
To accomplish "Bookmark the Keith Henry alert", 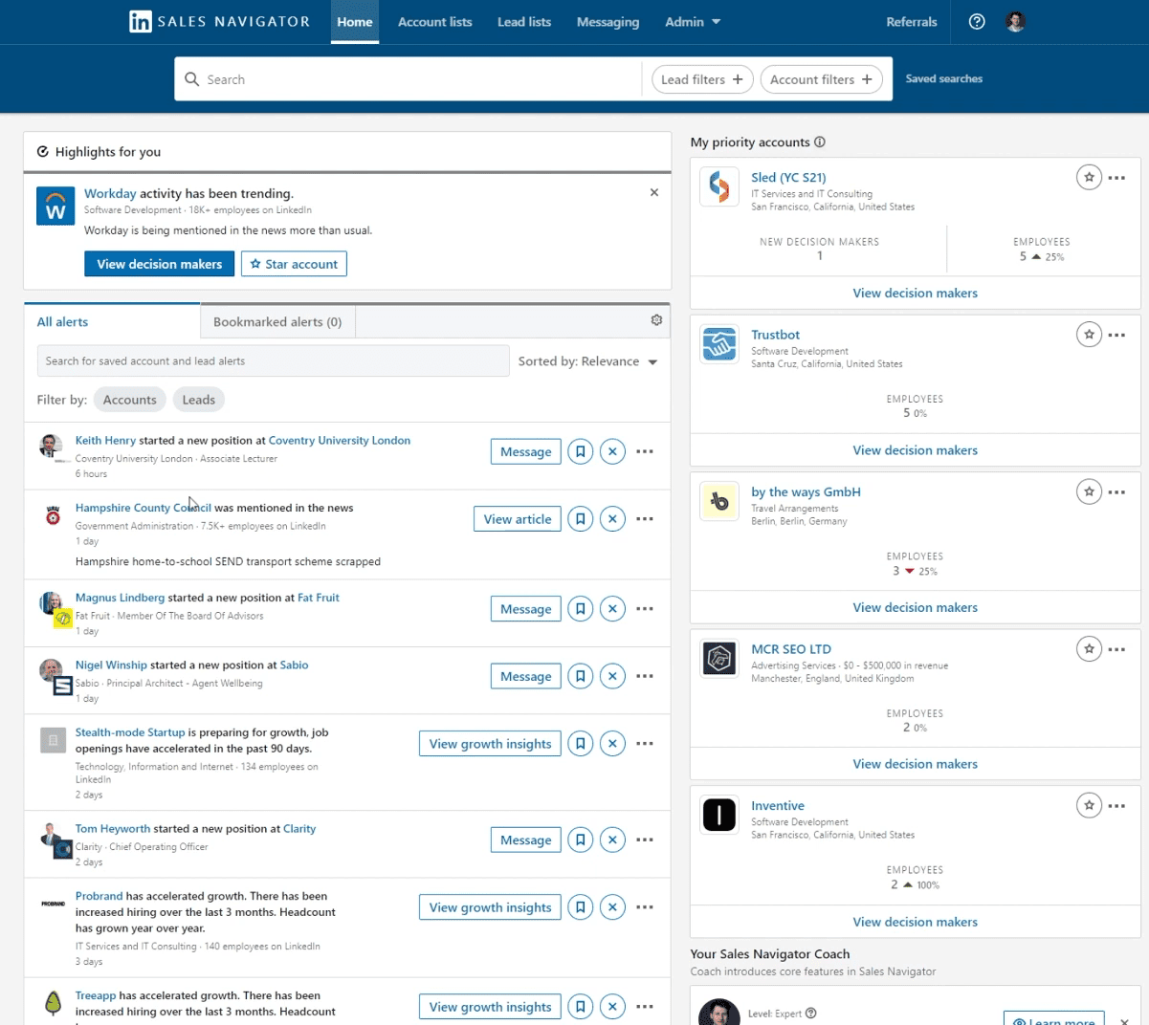I will [x=581, y=451].
